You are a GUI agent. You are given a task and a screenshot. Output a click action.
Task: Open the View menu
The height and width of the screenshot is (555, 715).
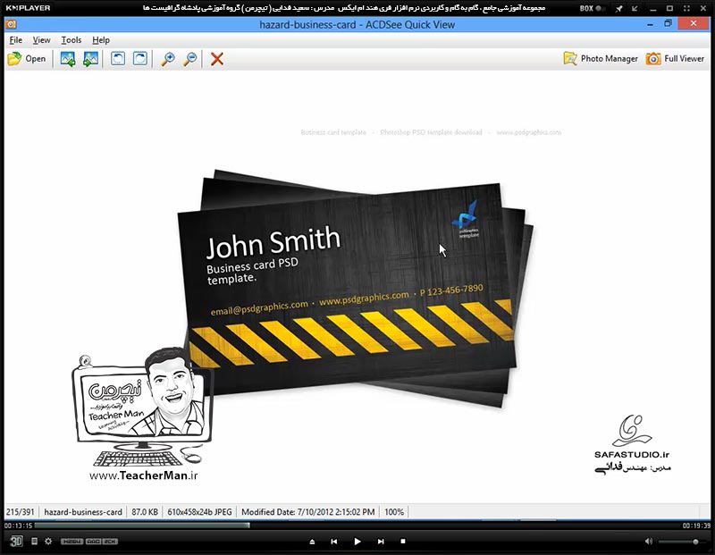41,40
